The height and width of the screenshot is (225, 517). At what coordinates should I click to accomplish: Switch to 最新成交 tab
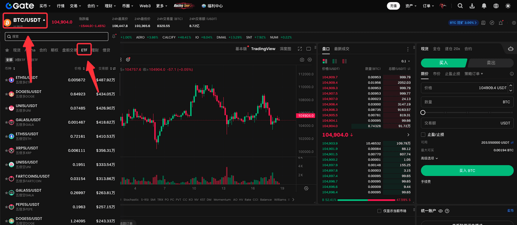pos(342,49)
